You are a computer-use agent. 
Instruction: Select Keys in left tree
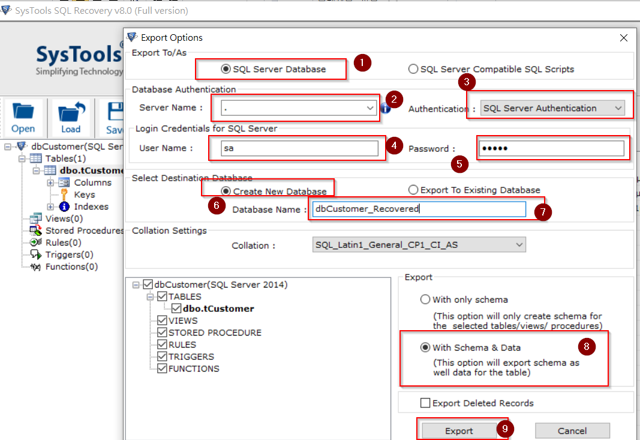85,194
